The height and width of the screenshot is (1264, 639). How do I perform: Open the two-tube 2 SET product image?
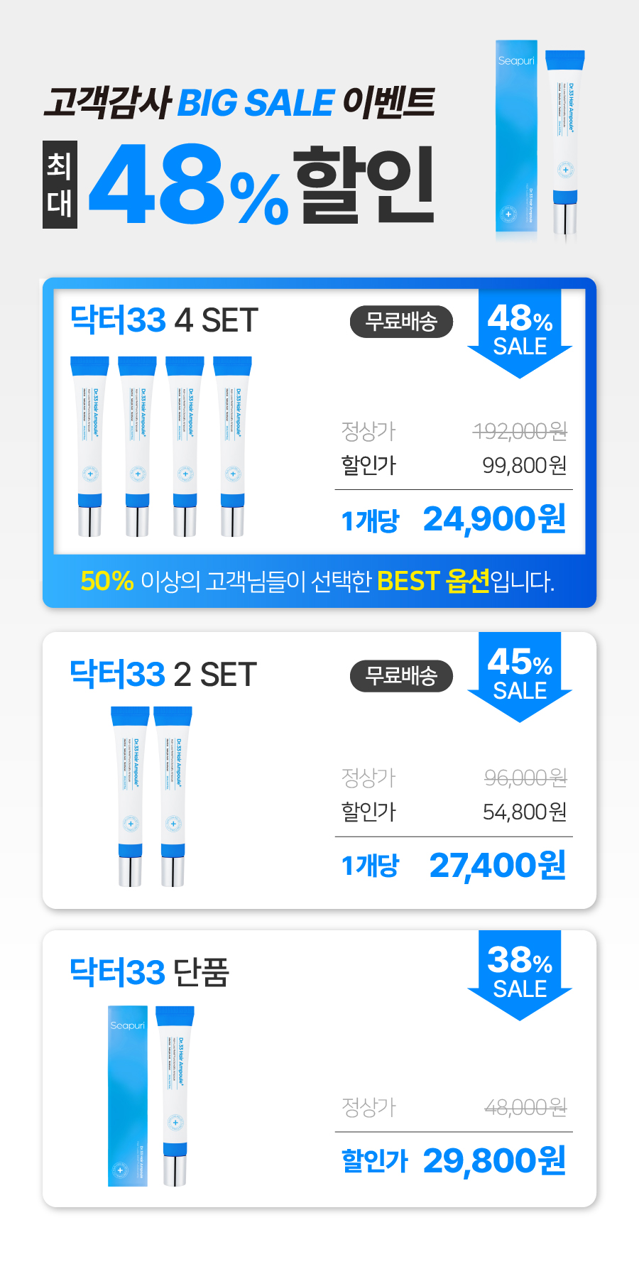[151, 796]
